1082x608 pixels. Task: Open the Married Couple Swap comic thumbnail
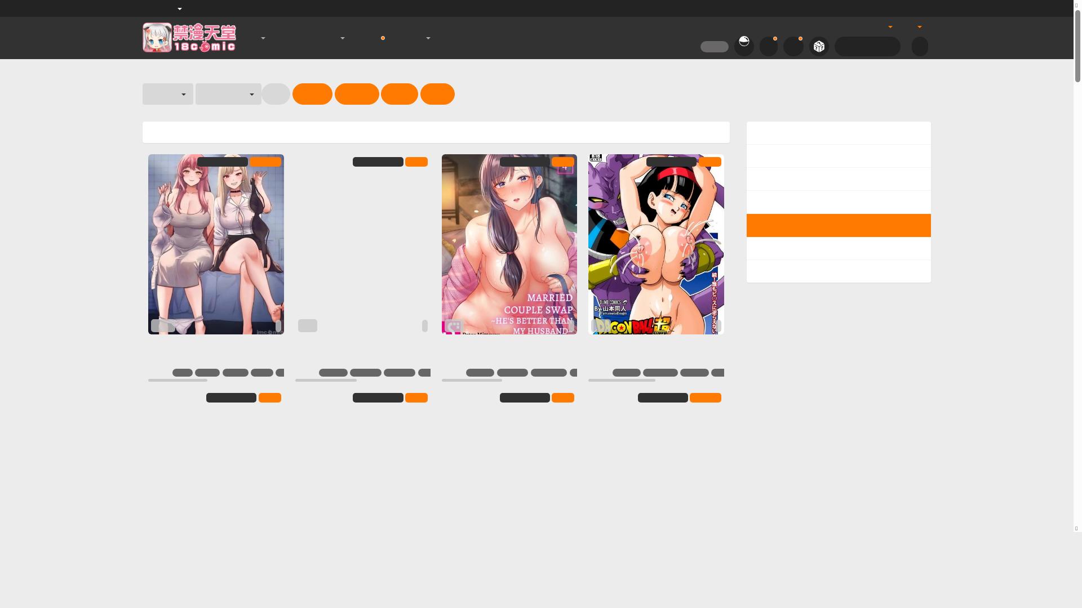tap(509, 244)
